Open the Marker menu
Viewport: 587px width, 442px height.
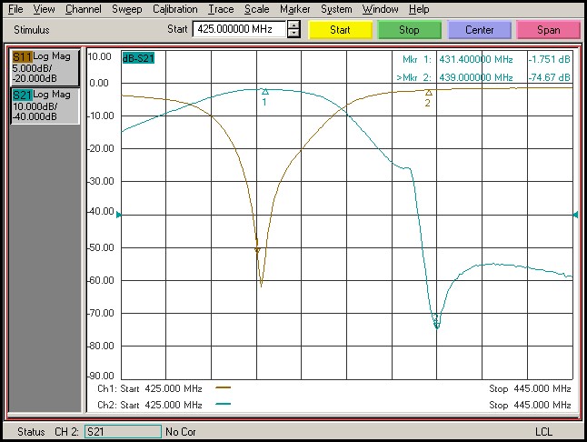pyautogui.click(x=295, y=9)
